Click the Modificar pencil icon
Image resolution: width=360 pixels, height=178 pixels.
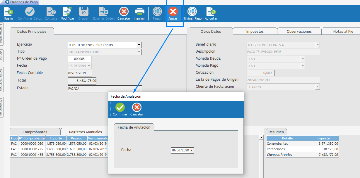(67, 12)
